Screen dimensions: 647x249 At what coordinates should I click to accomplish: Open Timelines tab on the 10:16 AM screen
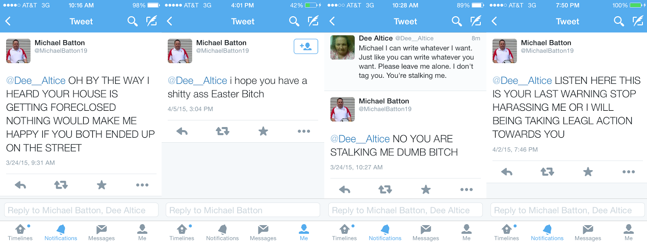pos(20,232)
